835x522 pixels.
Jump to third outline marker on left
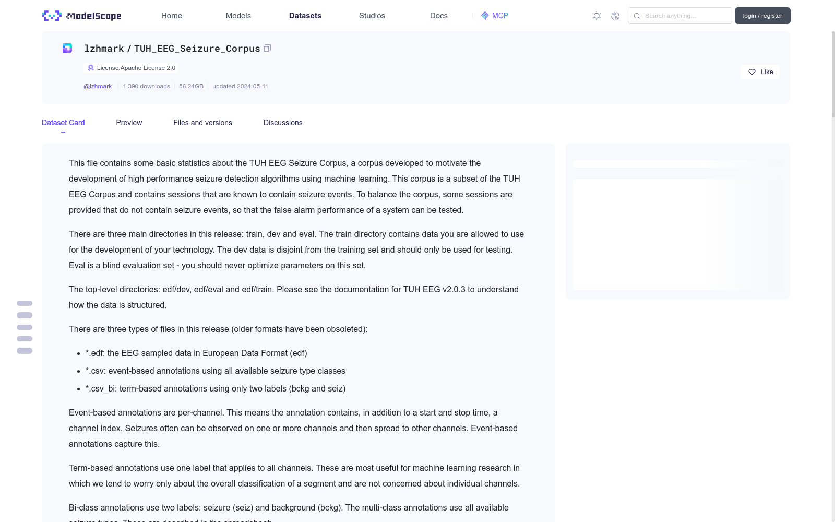tap(25, 327)
